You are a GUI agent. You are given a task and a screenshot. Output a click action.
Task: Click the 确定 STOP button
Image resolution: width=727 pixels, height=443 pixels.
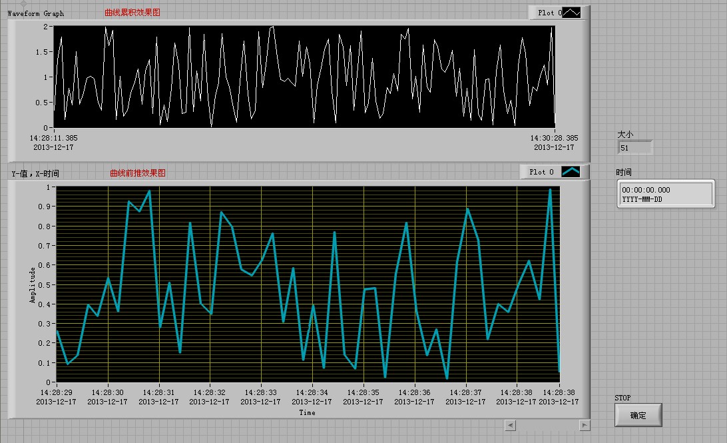pyautogui.click(x=638, y=415)
